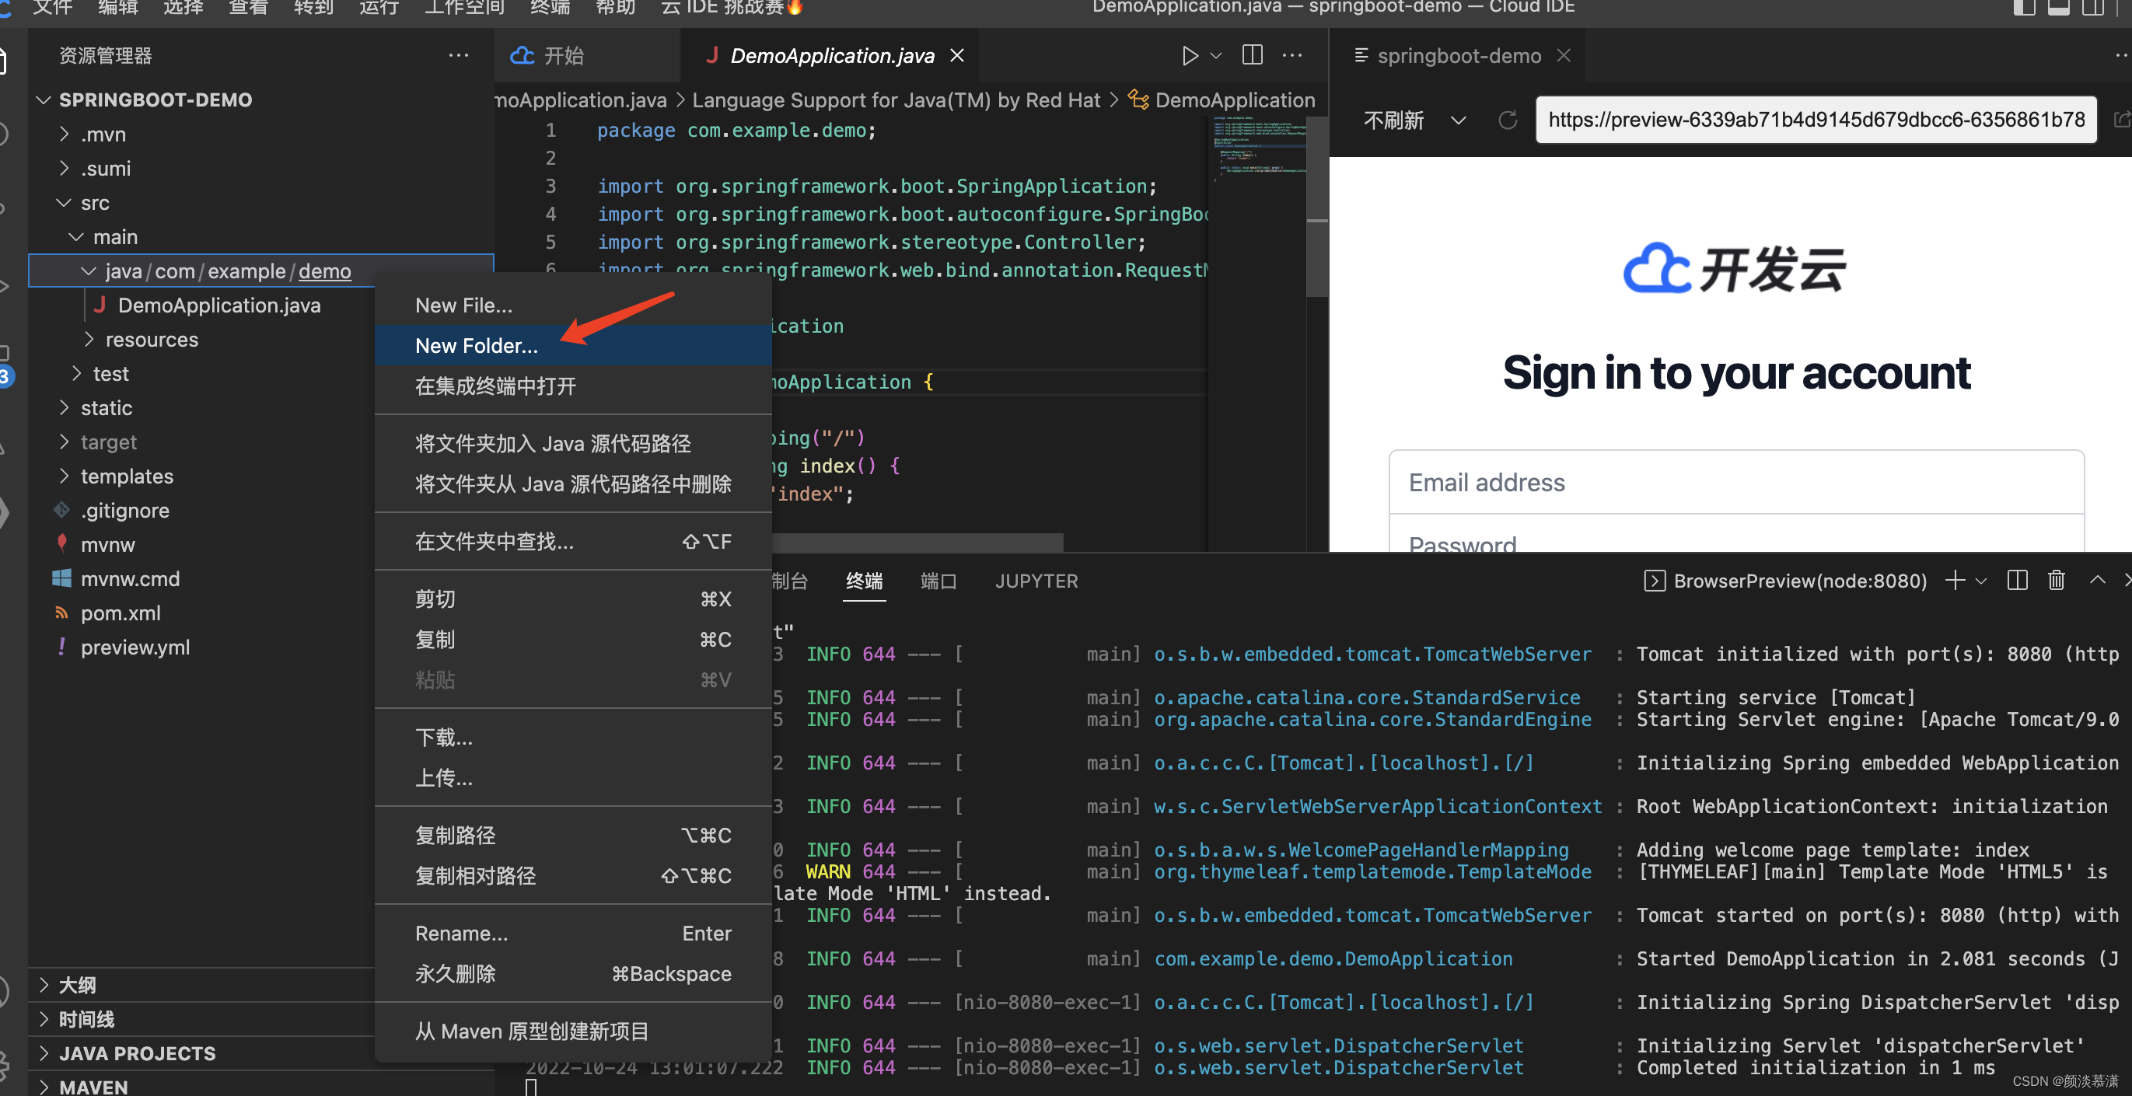Expand the templates folder in tree

coord(127,476)
